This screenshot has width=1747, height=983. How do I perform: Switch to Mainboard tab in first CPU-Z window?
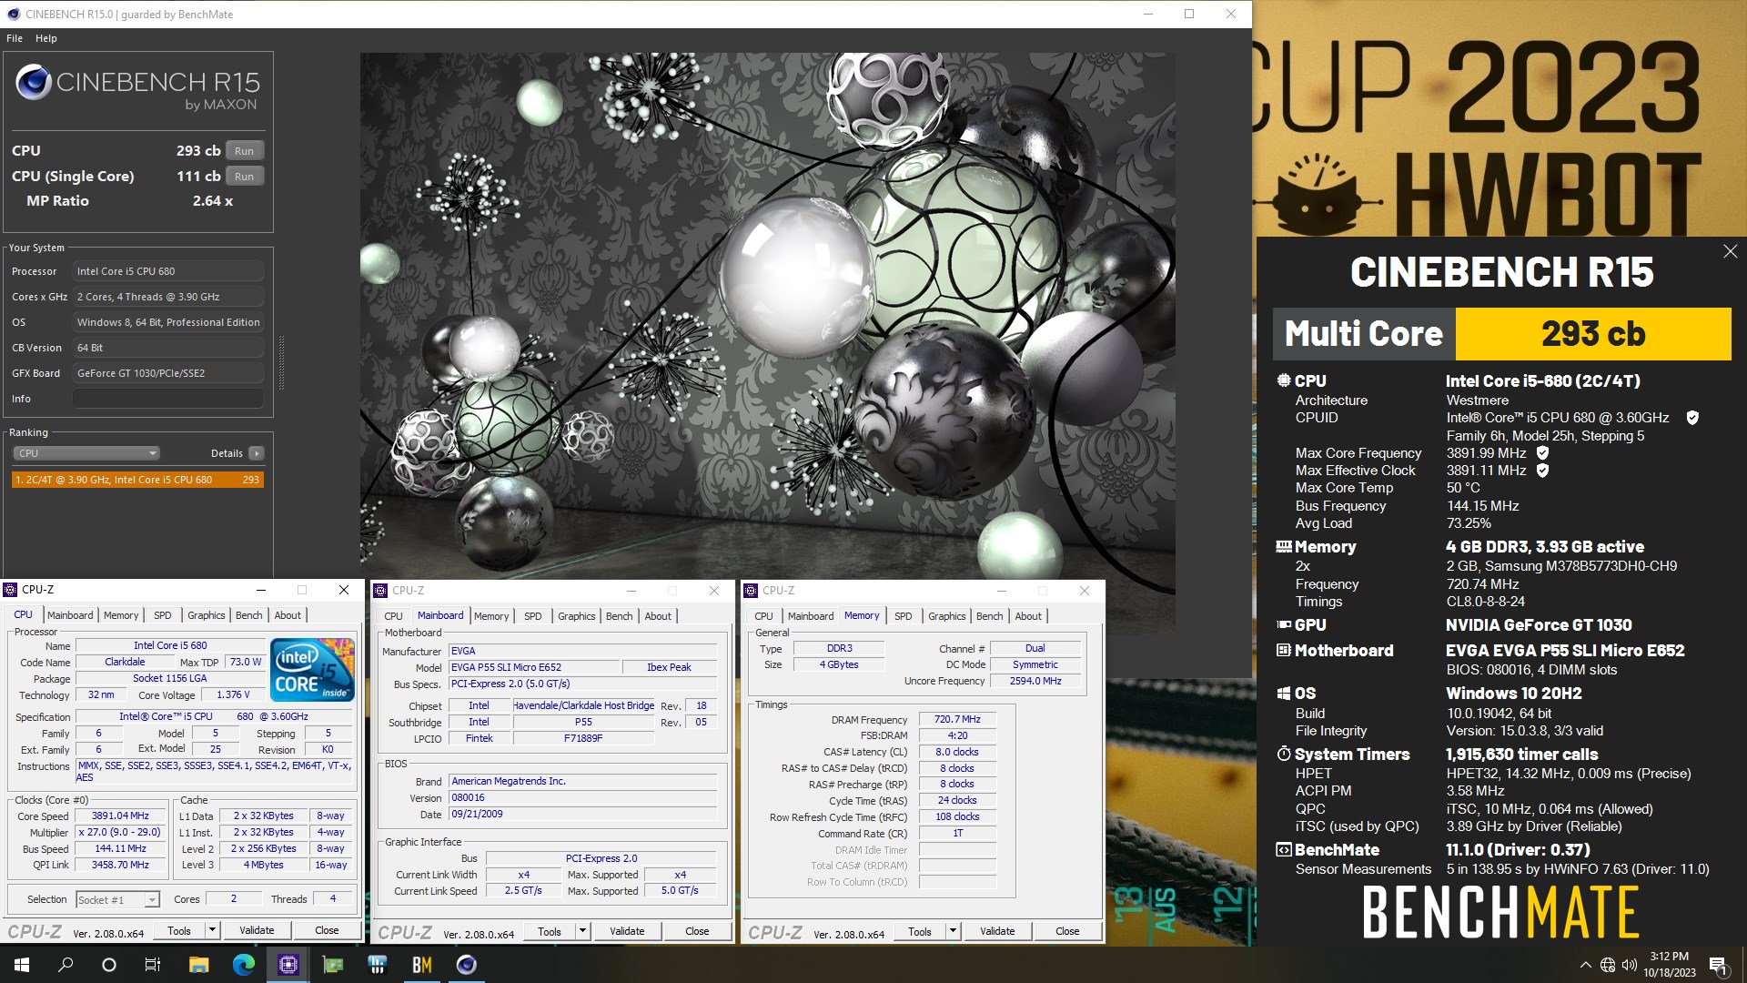[x=70, y=616]
